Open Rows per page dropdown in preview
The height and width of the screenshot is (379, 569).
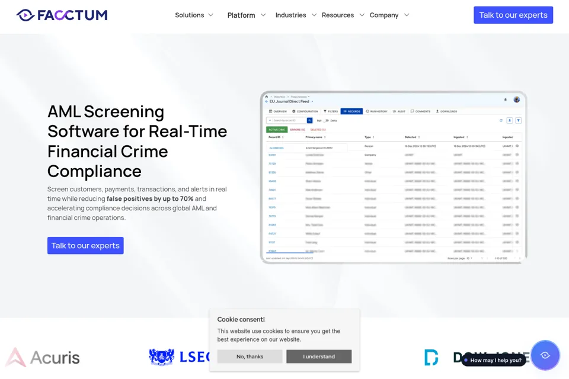[469, 258]
